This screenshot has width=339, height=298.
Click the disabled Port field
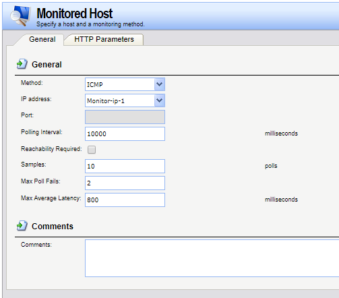click(125, 117)
